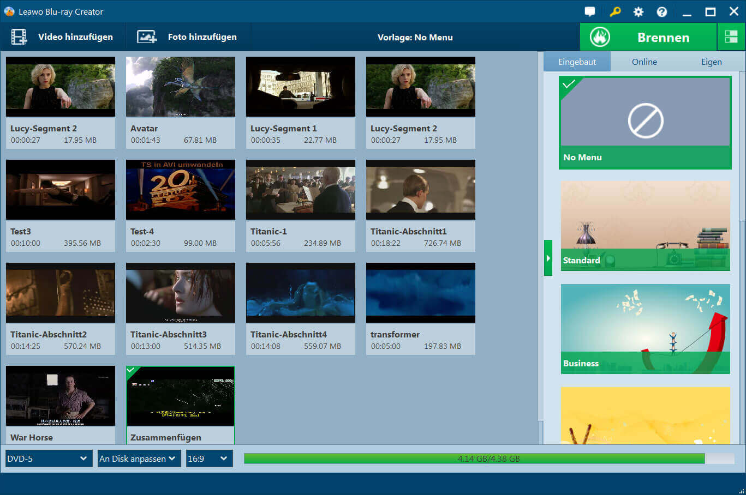
Task: Switch to the Eingebaut tab
Action: coord(577,62)
